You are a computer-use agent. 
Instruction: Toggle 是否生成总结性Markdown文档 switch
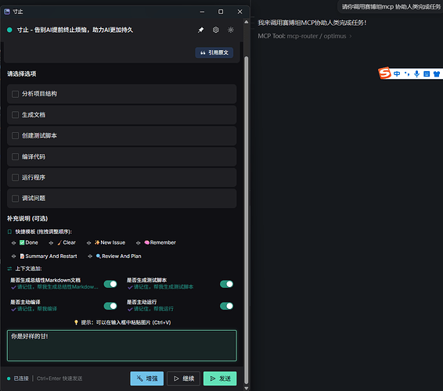pos(110,284)
